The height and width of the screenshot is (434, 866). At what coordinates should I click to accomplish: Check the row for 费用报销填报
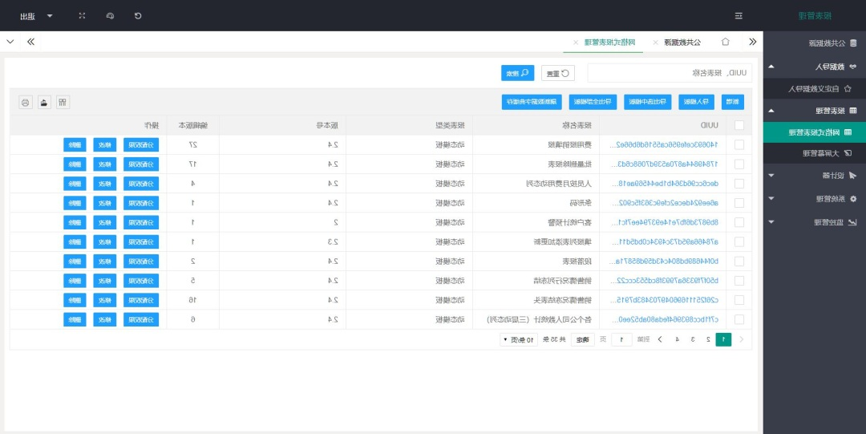pyautogui.click(x=739, y=144)
